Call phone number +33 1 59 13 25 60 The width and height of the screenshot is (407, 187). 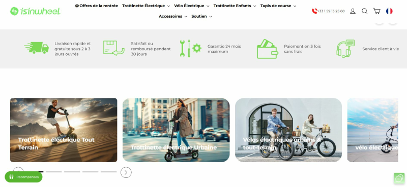[331, 11]
